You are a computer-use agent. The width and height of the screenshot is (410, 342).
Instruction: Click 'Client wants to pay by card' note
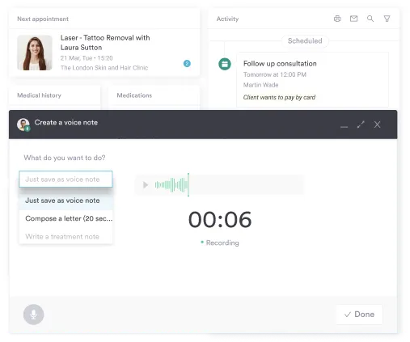click(279, 97)
